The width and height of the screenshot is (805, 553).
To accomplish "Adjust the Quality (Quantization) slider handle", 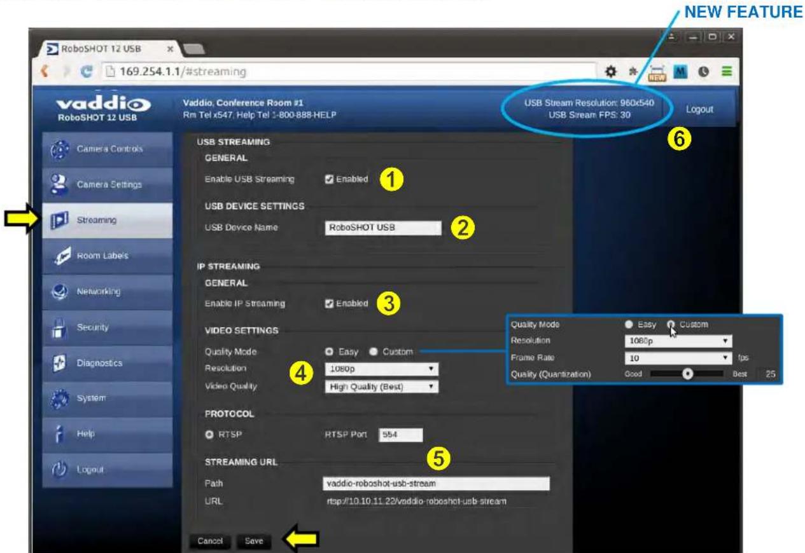I will click(687, 374).
